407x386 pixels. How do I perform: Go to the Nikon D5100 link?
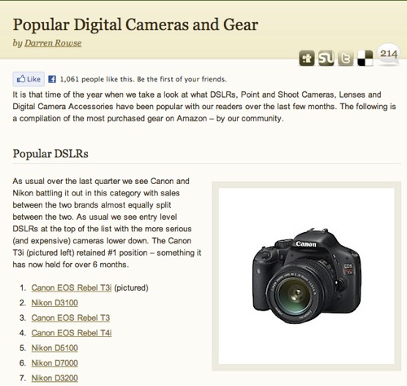click(55, 348)
